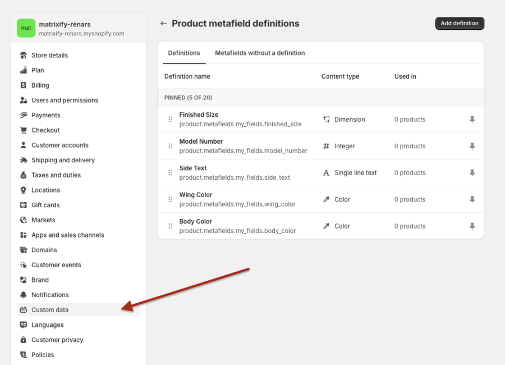The image size is (505, 365).
Task: Unpin the Body Color definition
Action: tap(472, 226)
